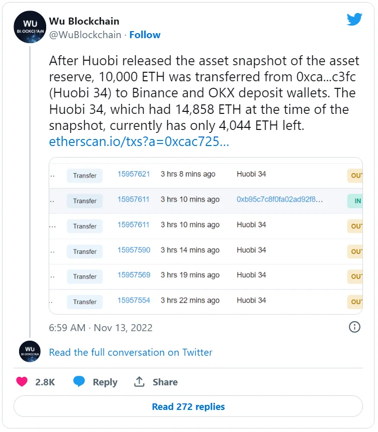This screenshot has width=378, height=432.
Task: Follow the WuBlockchain account
Action: [145, 35]
